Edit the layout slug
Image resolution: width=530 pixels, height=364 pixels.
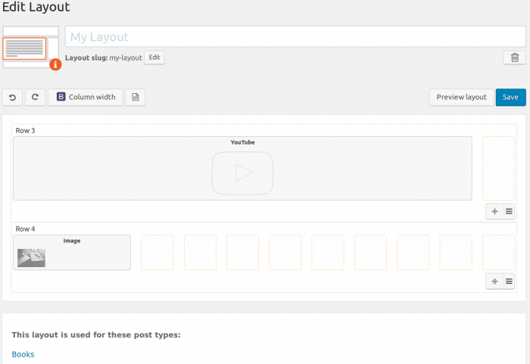coord(154,58)
